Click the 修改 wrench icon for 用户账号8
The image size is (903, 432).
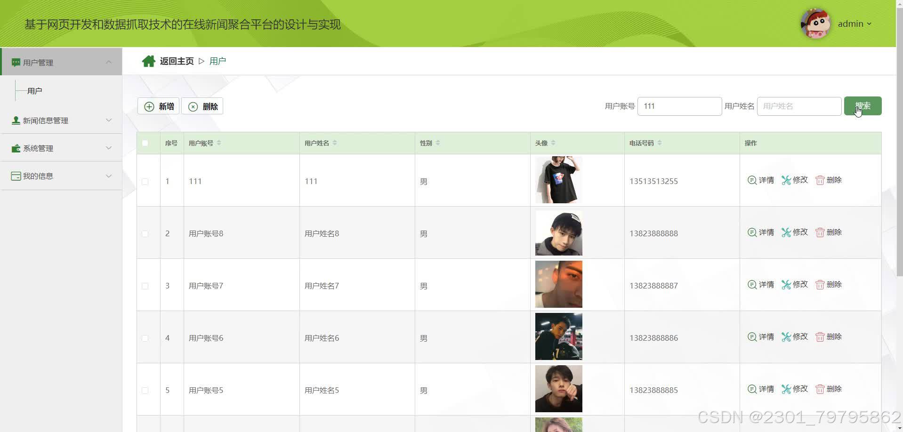[786, 232]
